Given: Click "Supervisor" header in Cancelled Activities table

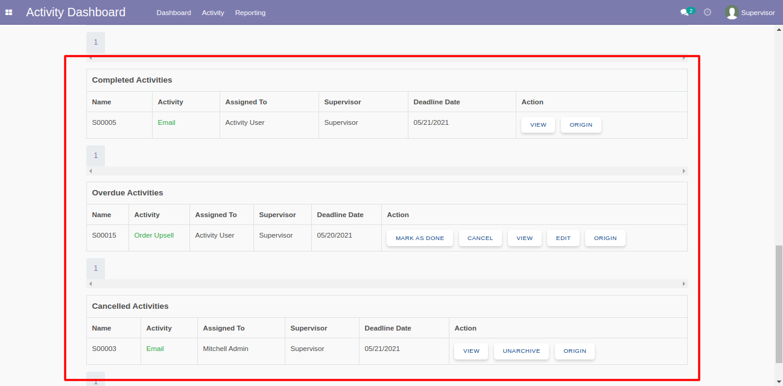Looking at the screenshot, I should 309,328.
